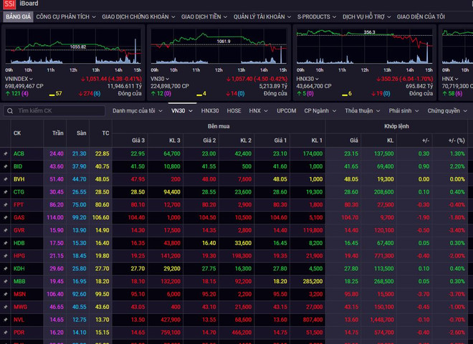Switch to the HNX30 tab

210,111
